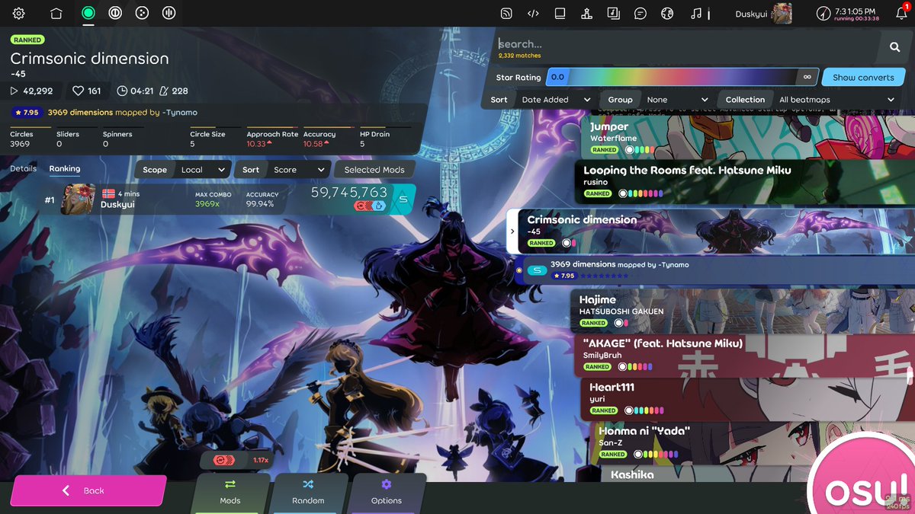The height and width of the screenshot is (514, 915).
Task: Click the 7.95 star rating badge on 3969 dimensions
Action: [26, 113]
